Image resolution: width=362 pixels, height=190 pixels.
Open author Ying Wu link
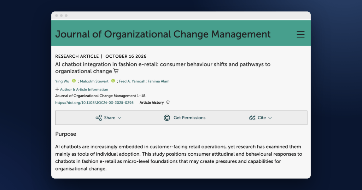62,81
